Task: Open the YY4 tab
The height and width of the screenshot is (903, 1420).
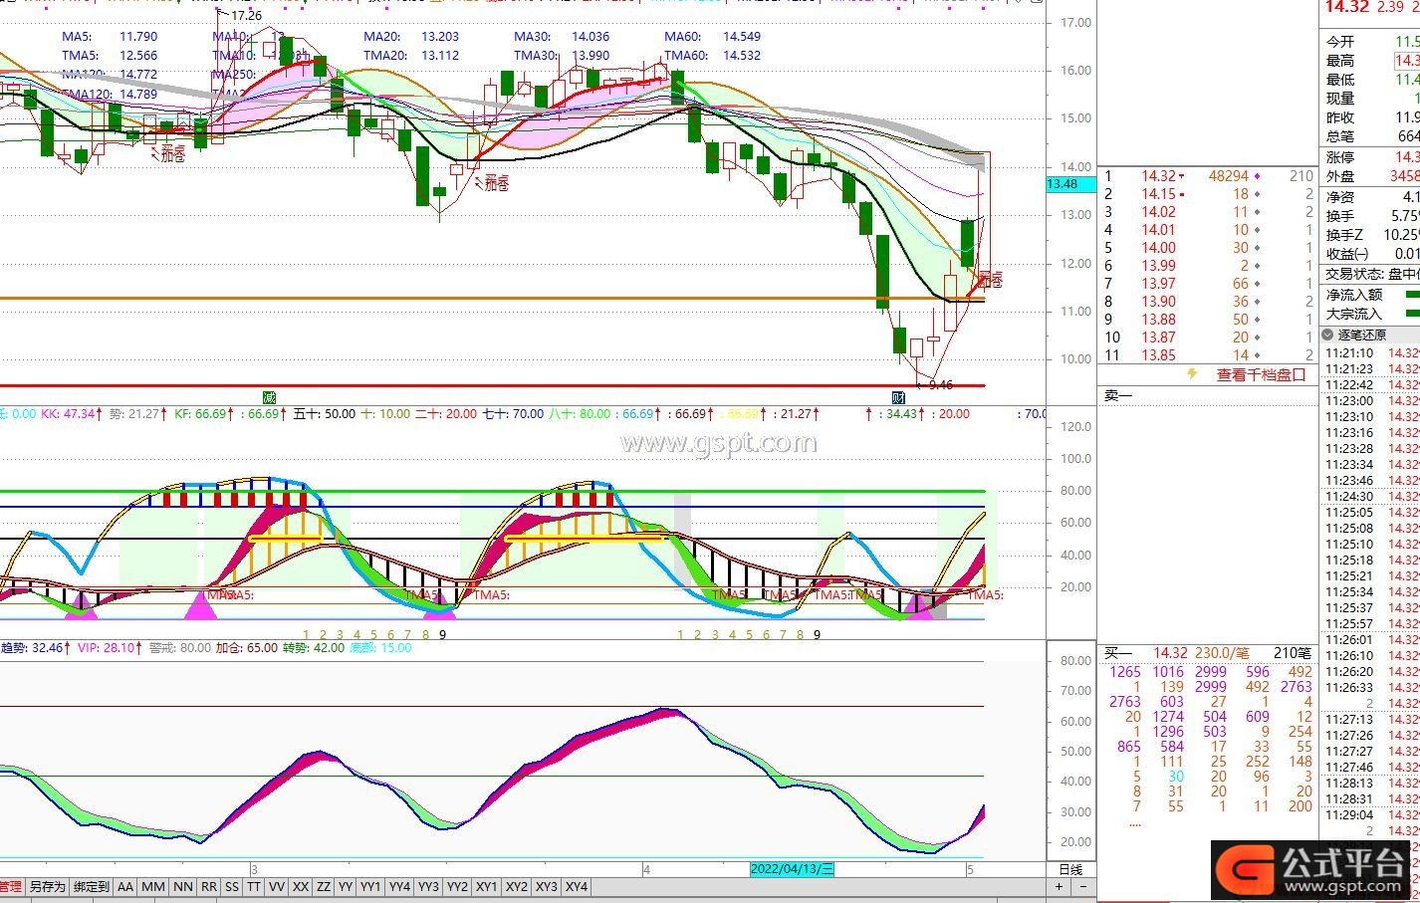Action: [x=400, y=886]
